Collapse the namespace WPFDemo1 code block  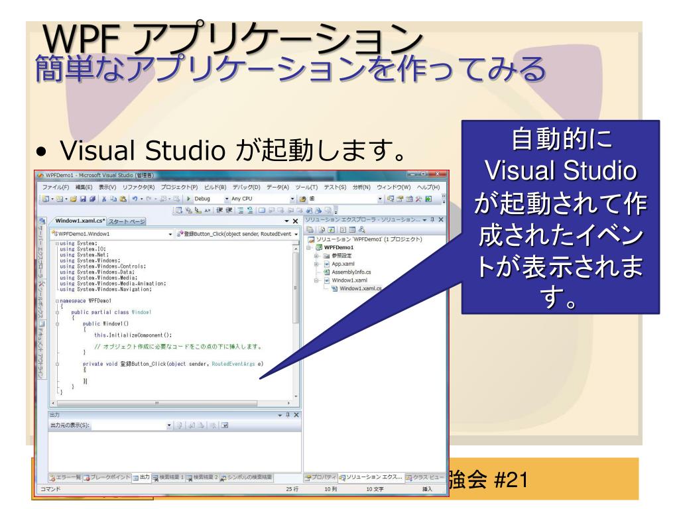(x=57, y=301)
